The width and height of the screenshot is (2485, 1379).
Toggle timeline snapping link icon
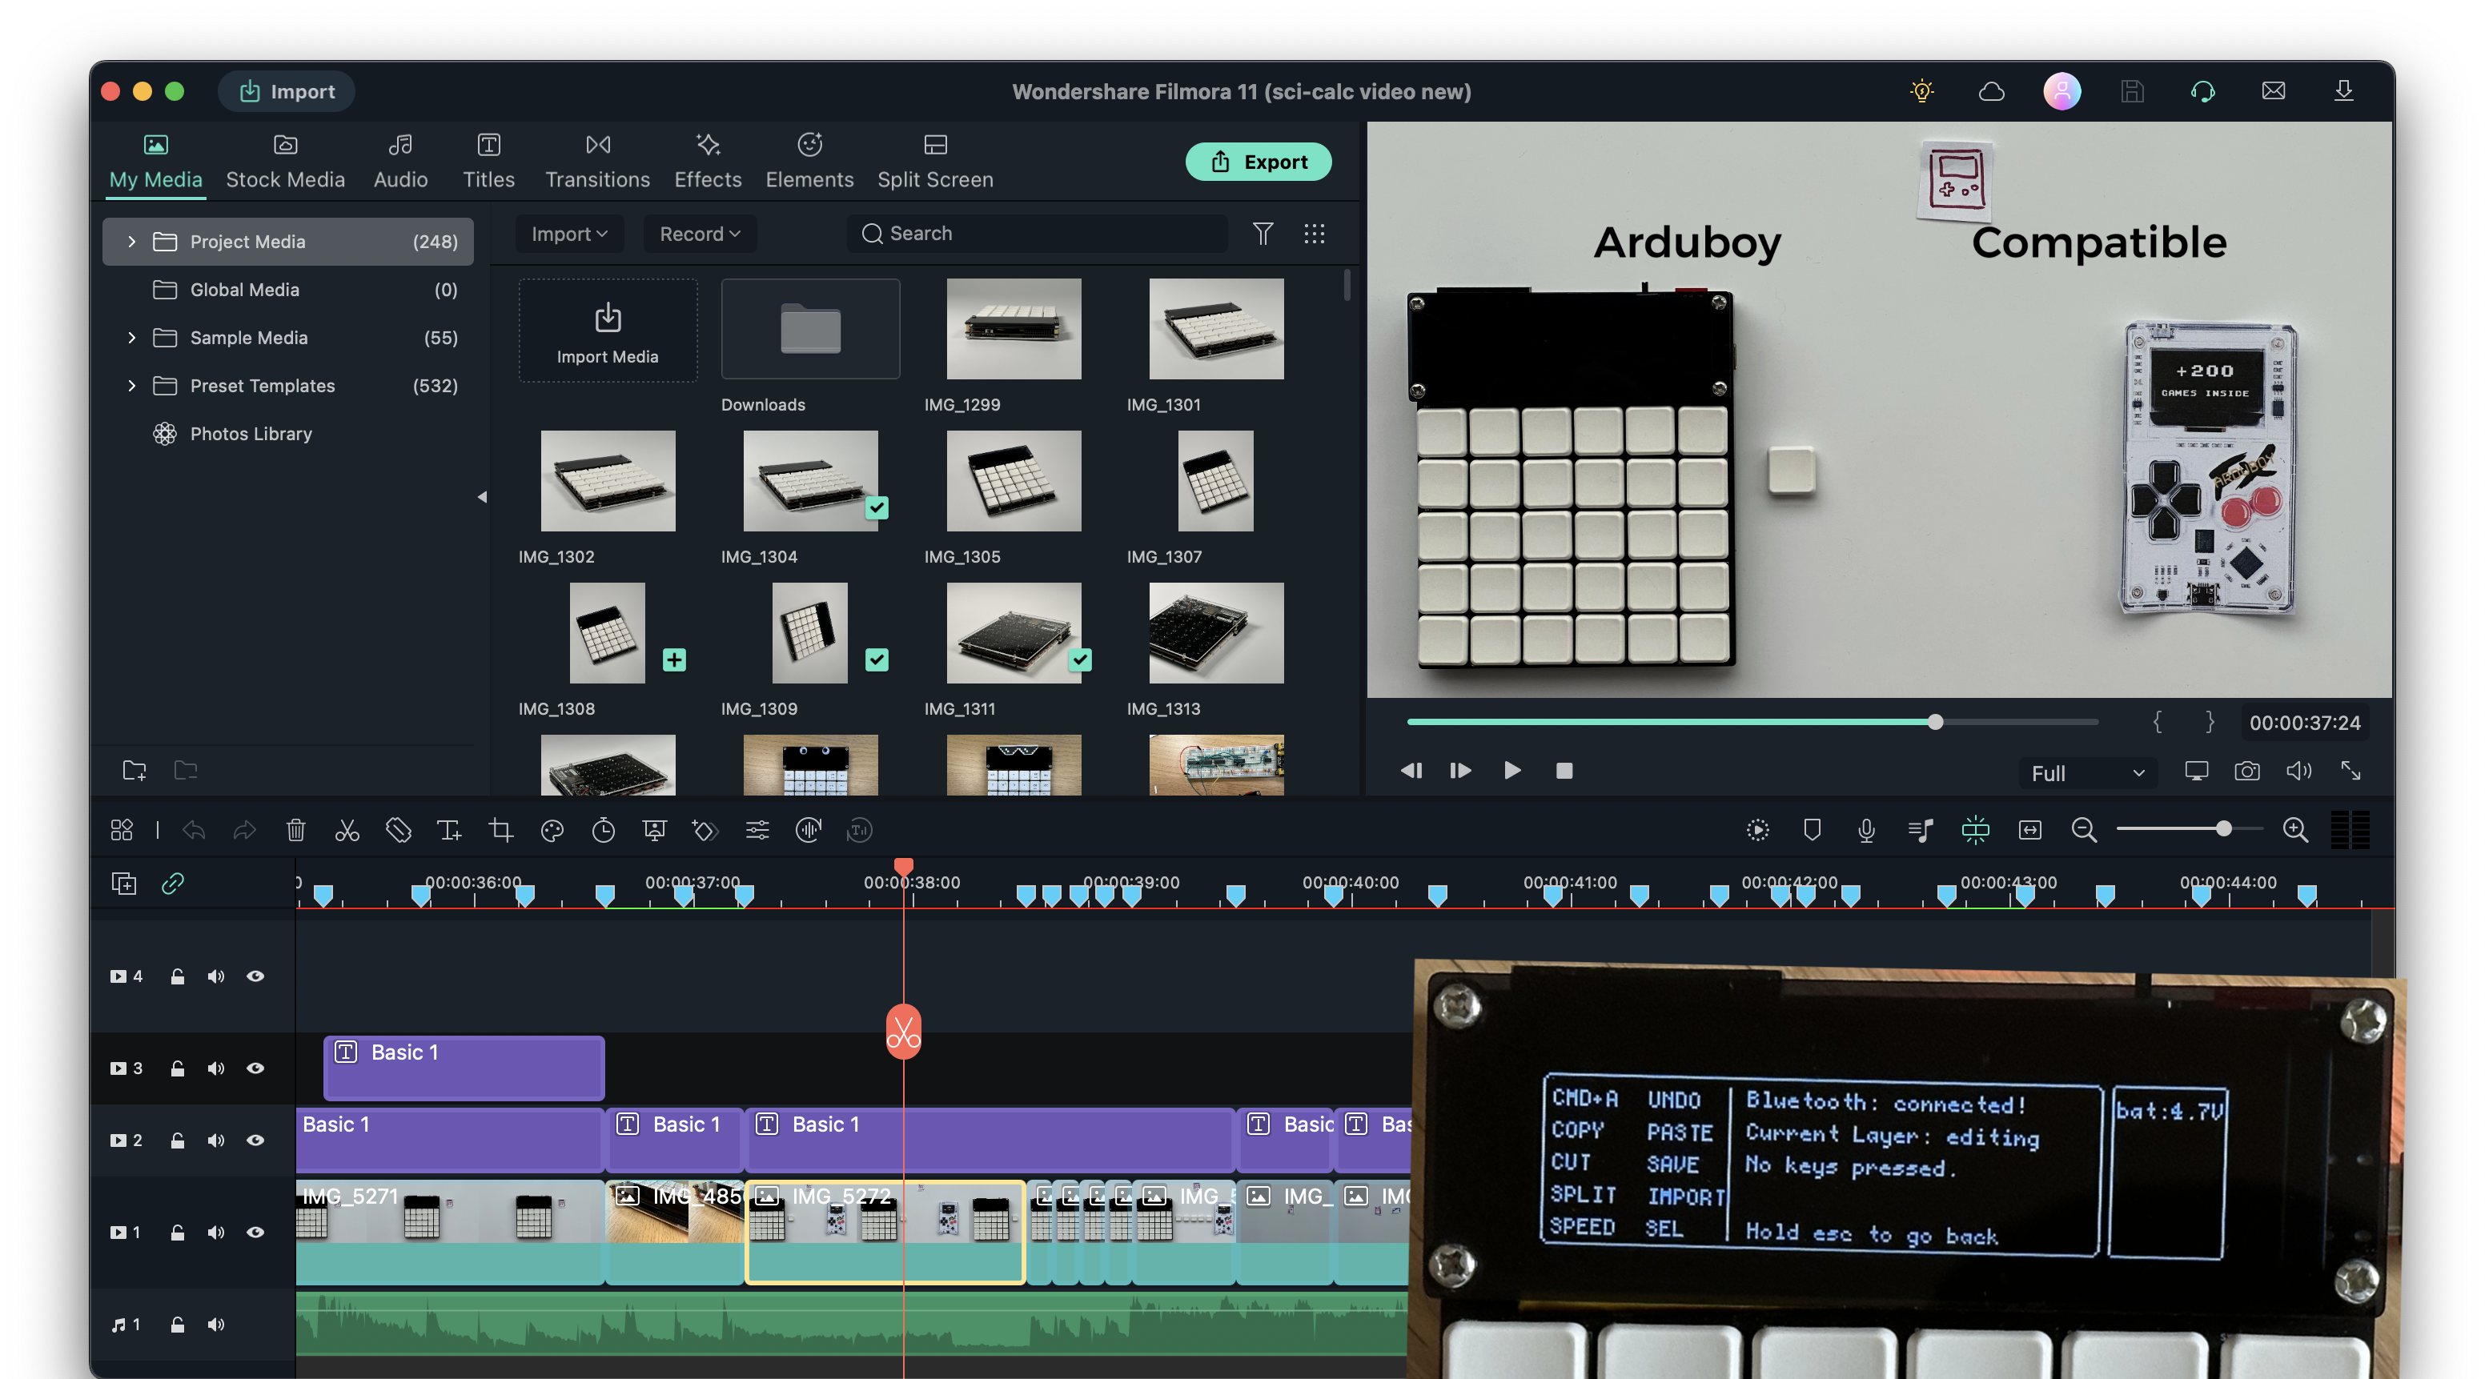point(173,884)
